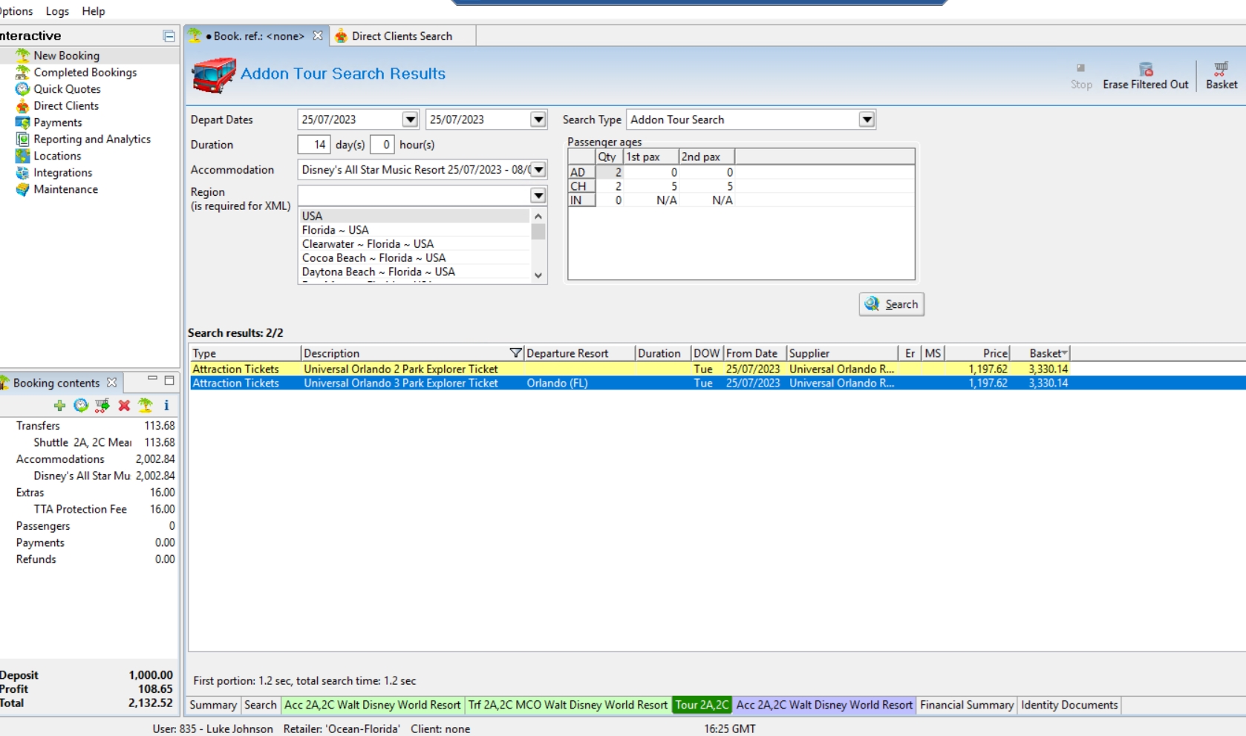Image resolution: width=1246 pixels, height=736 pixels.
Task: Open the first Depart Dates calendar dropdown
Action: point(410,119)
